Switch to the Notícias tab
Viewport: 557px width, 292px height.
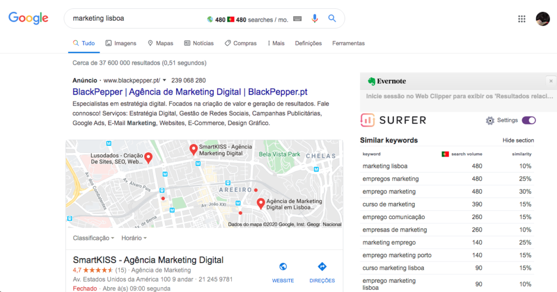pos(199,44)
